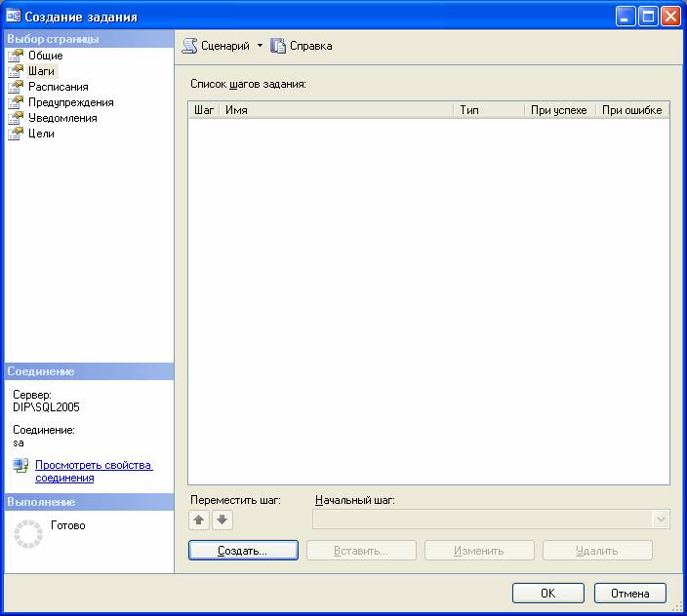Click the При успехе column header
This screenshot has width=687, height=616.
558,110
